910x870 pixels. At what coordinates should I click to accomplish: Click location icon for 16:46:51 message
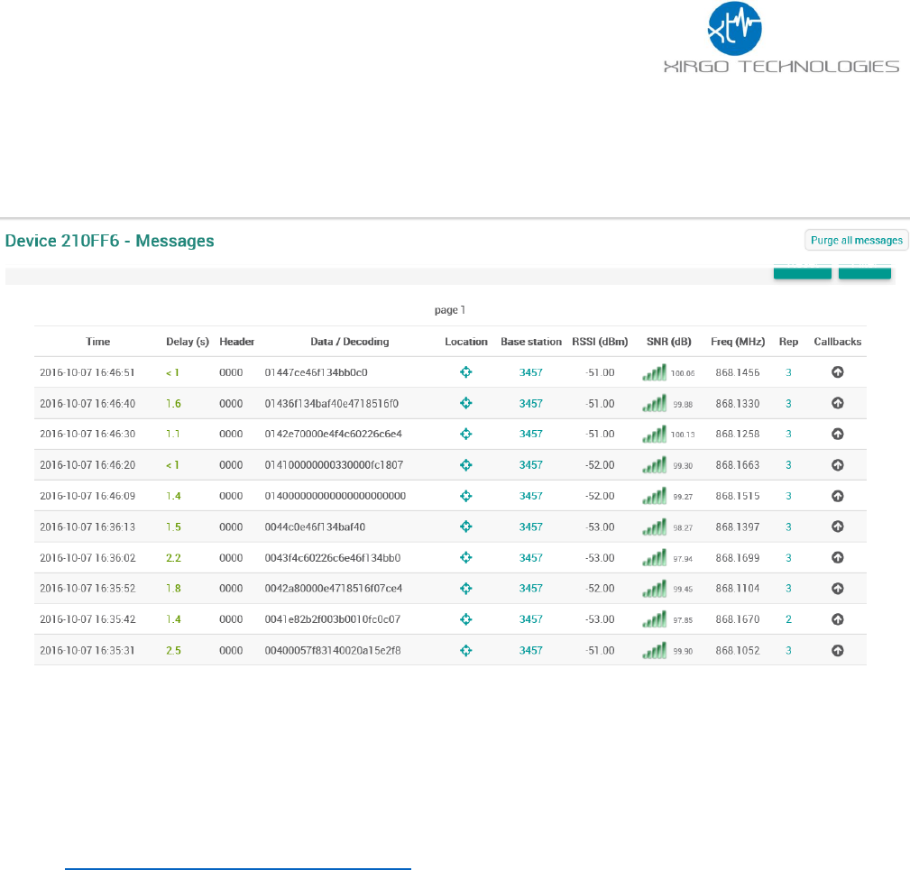466,372
